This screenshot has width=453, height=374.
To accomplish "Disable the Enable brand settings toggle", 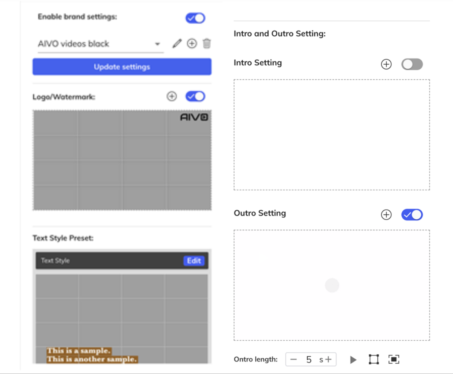I will [x=195, y=18].
